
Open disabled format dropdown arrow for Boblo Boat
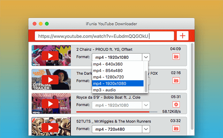[x=146, y=105]
